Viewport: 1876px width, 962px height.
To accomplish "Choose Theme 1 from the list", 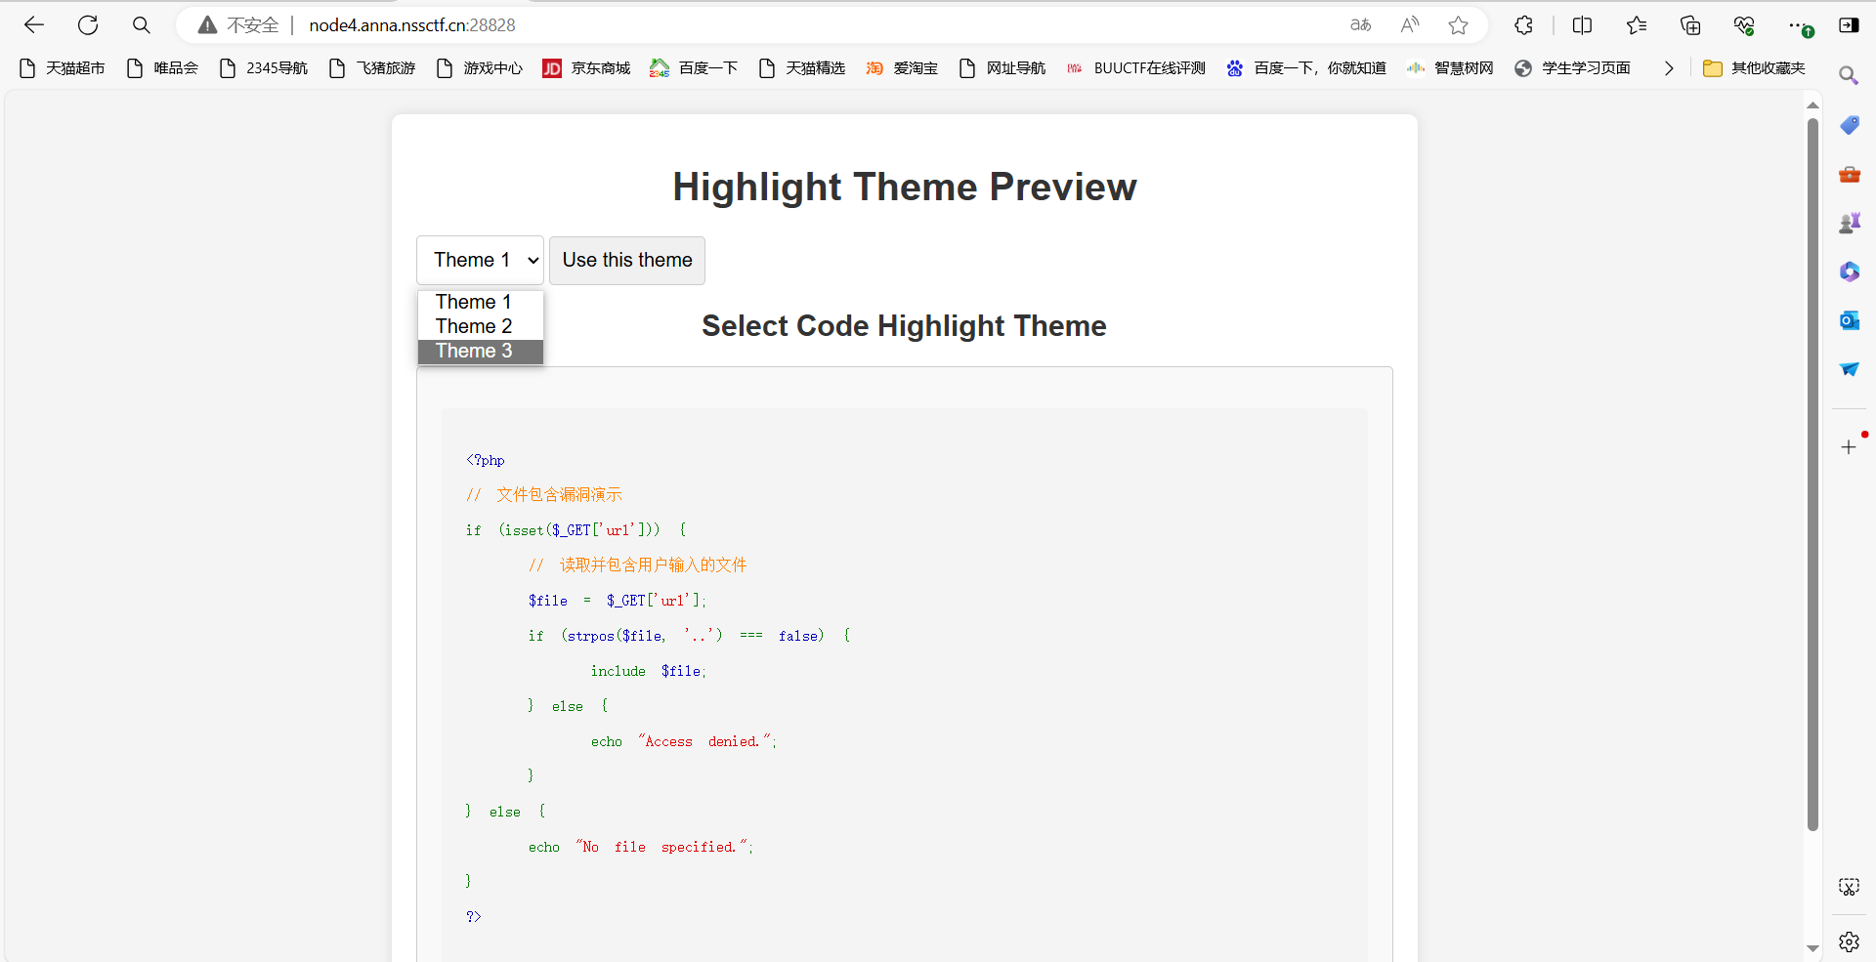I will pos(480,302).
